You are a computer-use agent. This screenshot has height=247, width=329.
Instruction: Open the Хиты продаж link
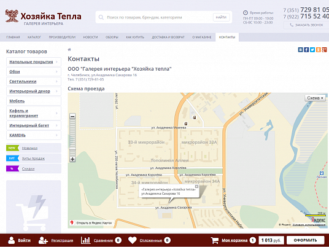pyautogui.click(x=33, y=159)
